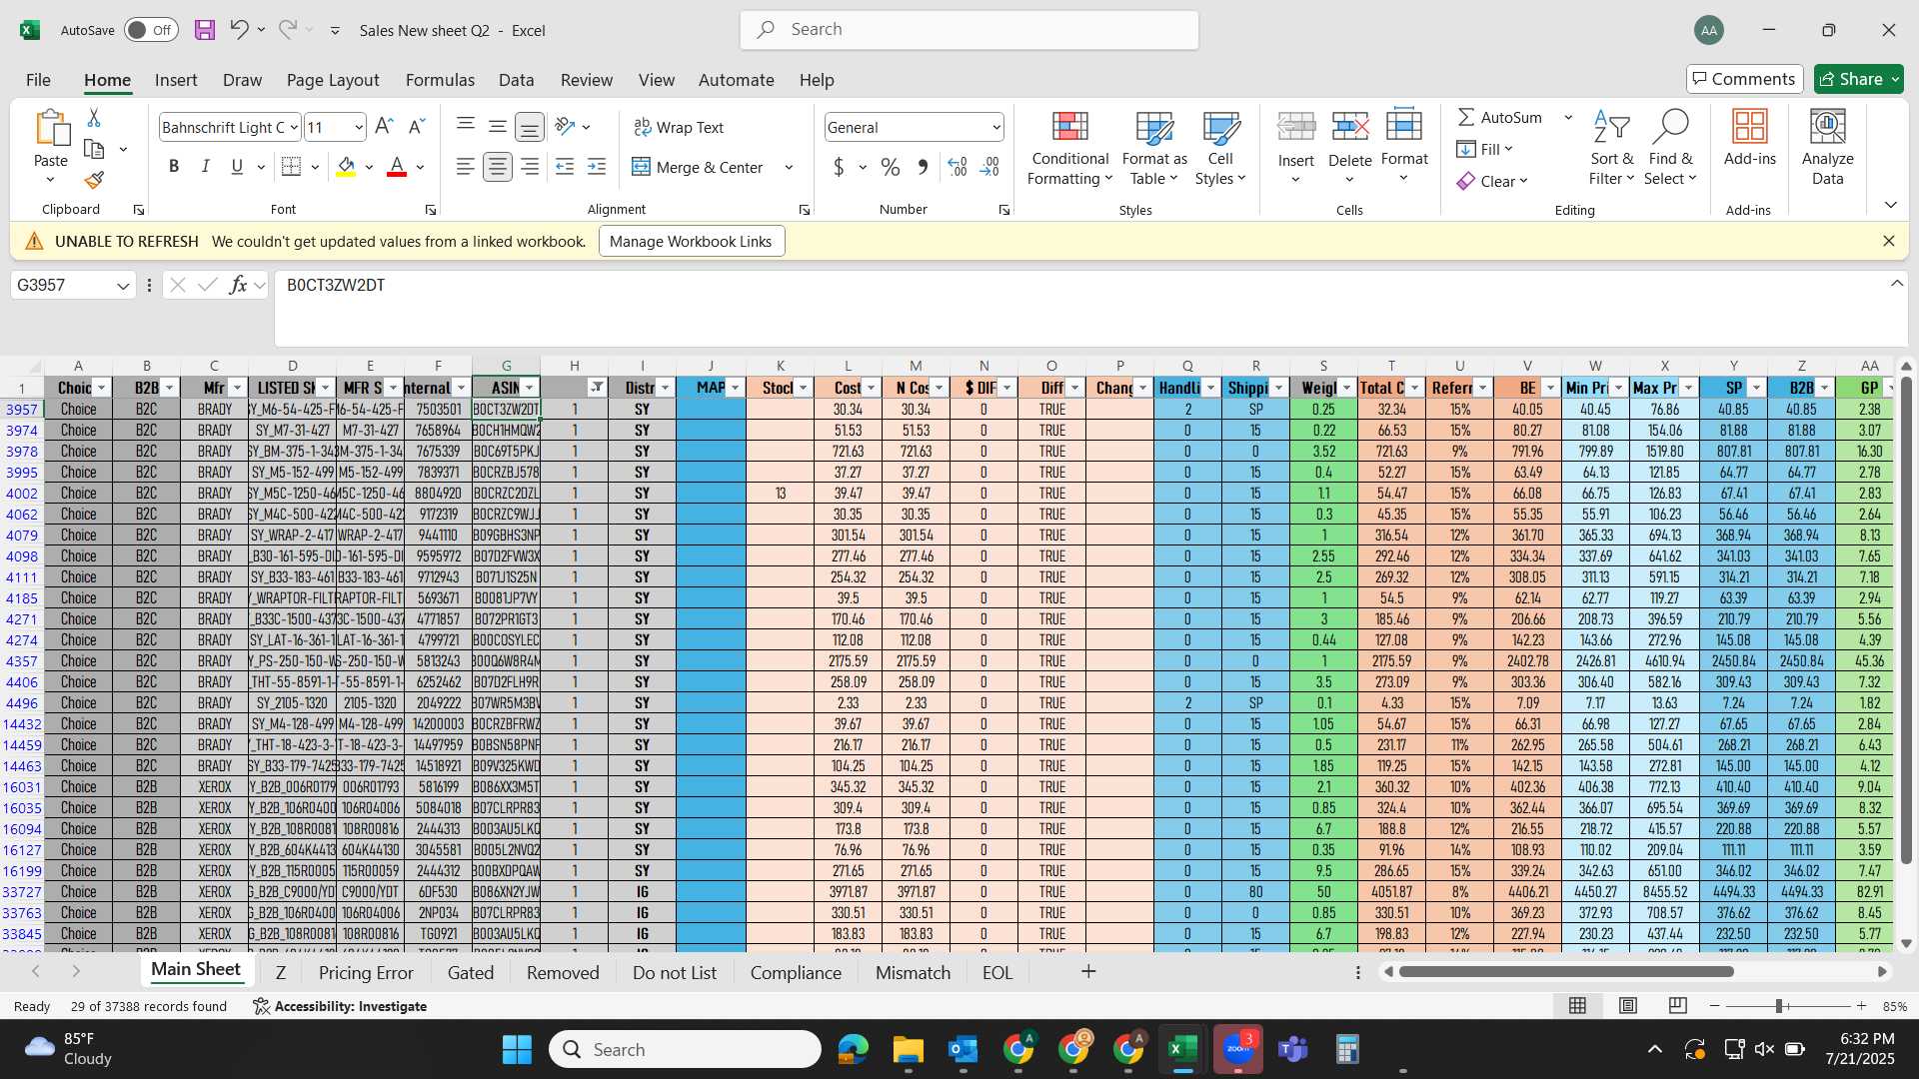Open the font size dropdown
This screenshot has width=1919, height=1079.
coord(358,127)
